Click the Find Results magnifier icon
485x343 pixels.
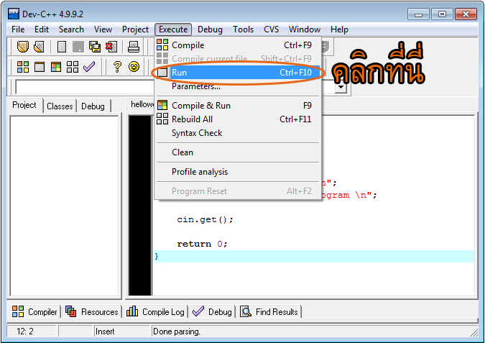[x=246, y=311]
